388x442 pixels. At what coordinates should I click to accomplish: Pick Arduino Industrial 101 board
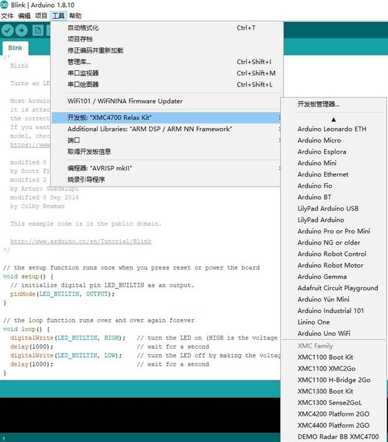[334, 310]
